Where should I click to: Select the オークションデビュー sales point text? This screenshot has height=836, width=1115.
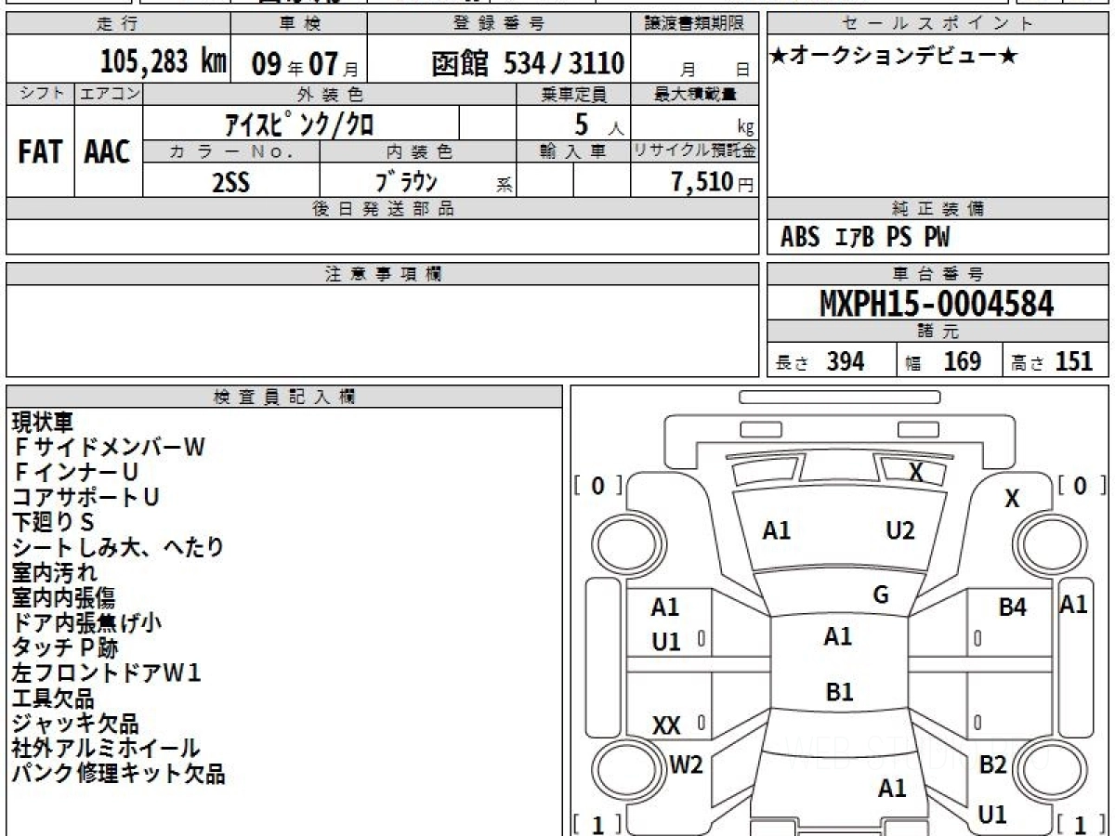click(x=894, y=57)
